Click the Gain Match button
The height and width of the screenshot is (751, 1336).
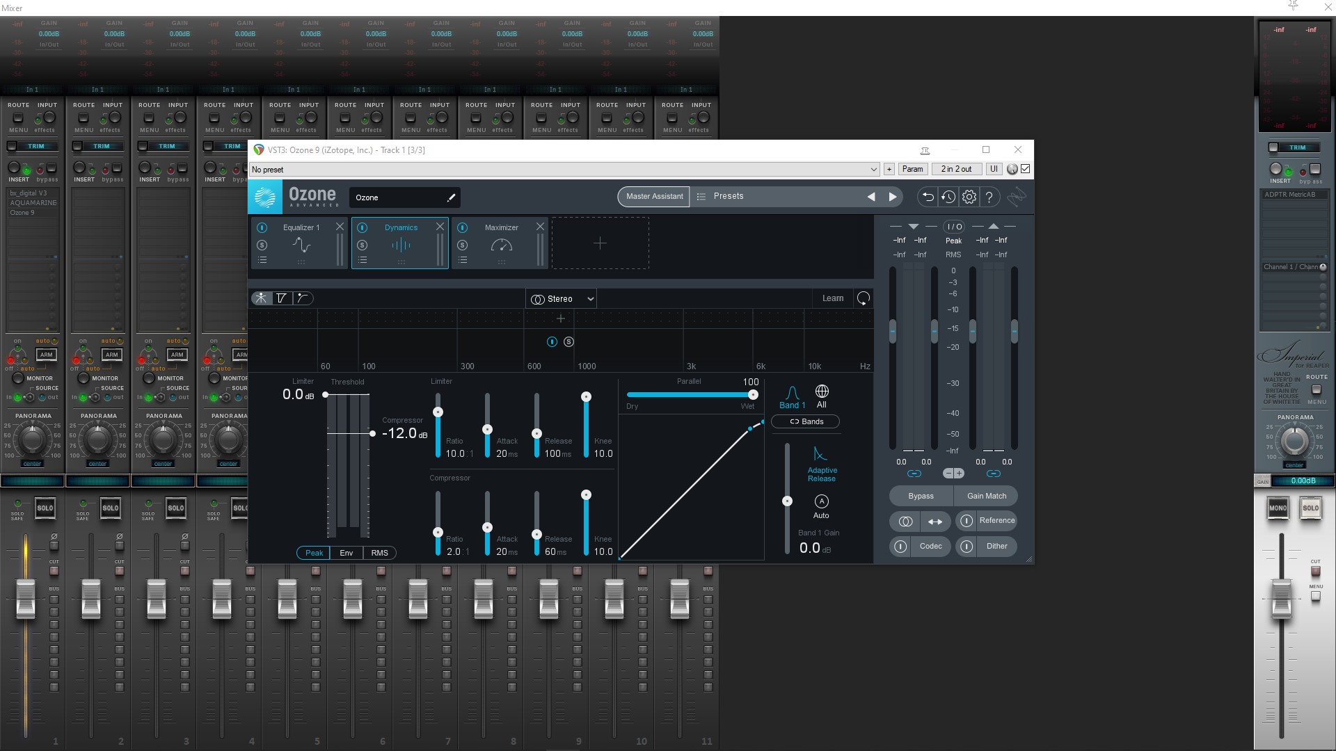coord(986,496)
